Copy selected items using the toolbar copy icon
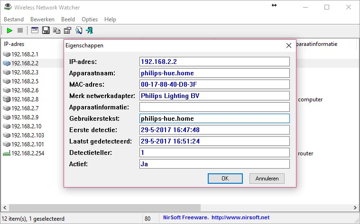360x224 pixels. pos(56,30)
